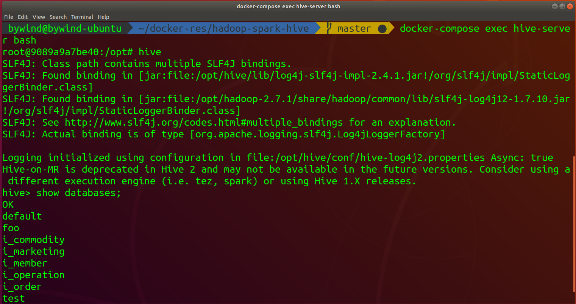
Task: Open the slf4j.org multiple_bindings URL
Action: (x=204, y=122)
